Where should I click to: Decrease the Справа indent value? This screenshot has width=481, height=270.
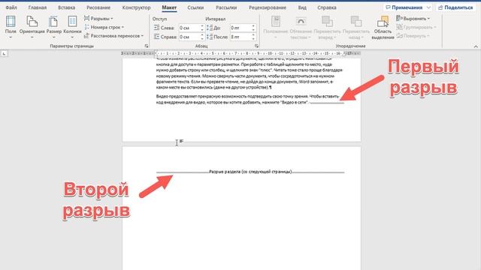pos(202,38)
